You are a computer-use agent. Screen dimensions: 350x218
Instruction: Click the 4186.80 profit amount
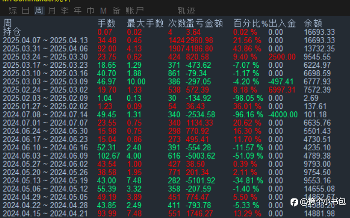[200, 49]
